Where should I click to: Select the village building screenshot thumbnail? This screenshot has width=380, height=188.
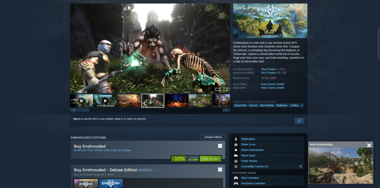(200, 100)
